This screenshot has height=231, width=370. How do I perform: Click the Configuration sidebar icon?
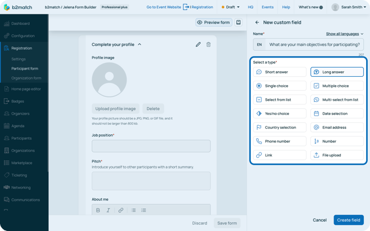pos(7,36)
